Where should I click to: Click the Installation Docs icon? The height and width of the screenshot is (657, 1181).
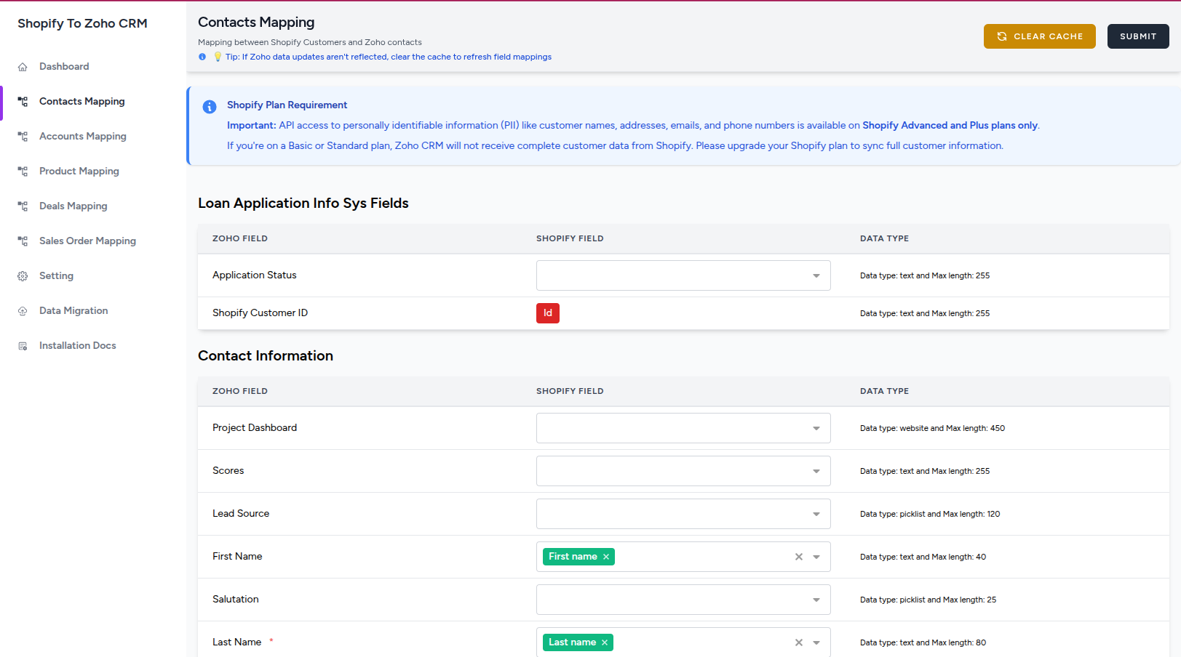(23, 346)
